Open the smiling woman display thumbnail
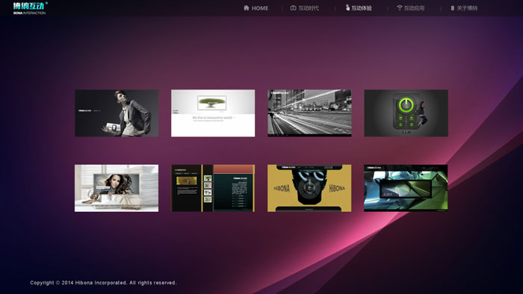523x294 pixels. pyautogui.click(x=117, y=188)
